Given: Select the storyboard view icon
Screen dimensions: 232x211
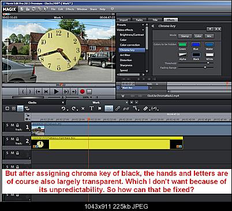Looking at the screenshot, I should [8, 108].
